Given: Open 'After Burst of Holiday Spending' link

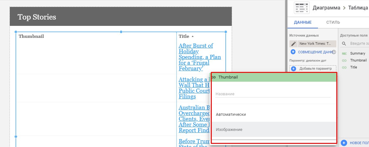Looking at the screenshot, I should click(x=200, y=57).
